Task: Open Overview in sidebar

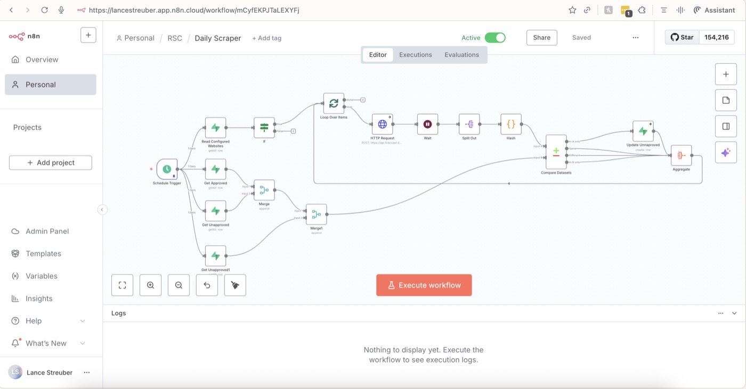Action: 51,60
